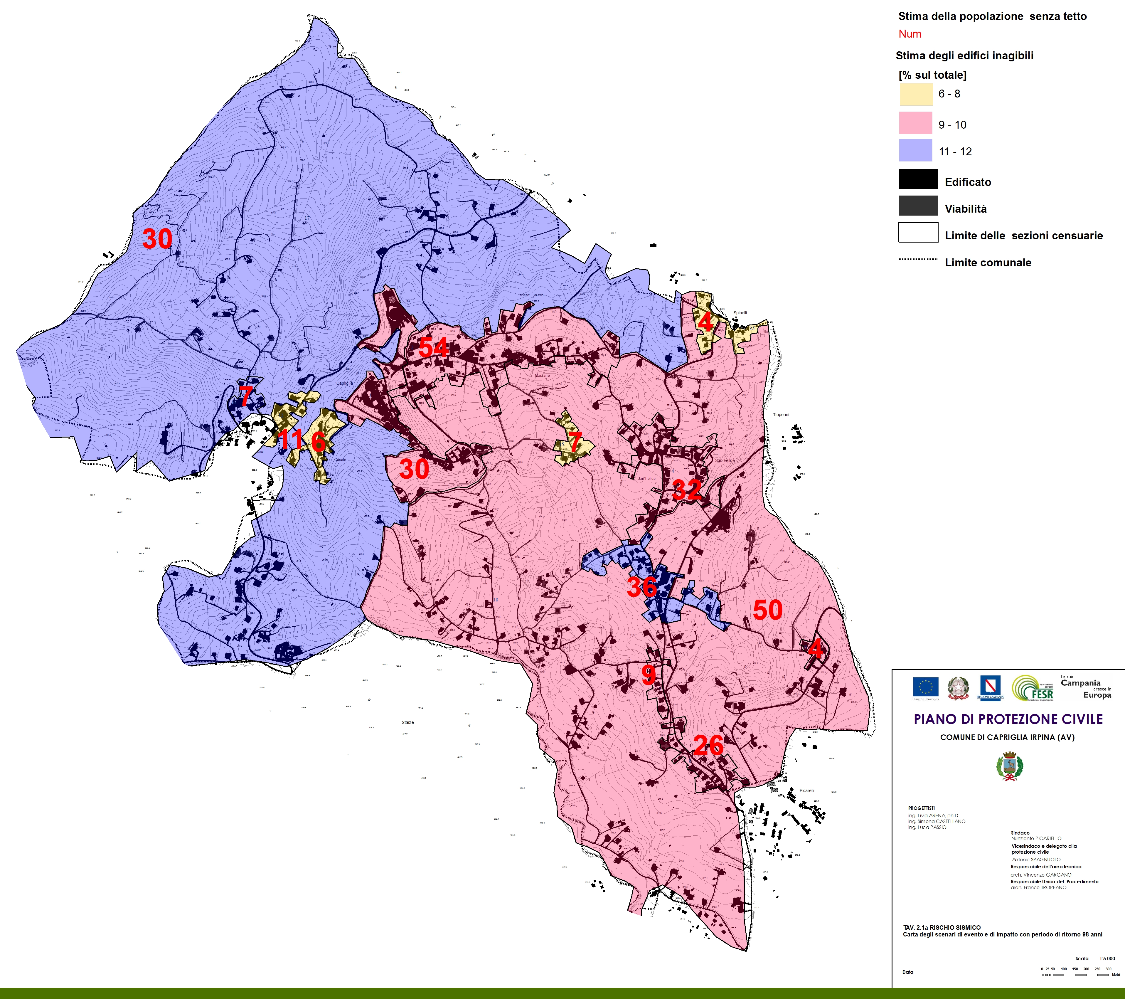This screenshot has height=999, width=1125.
Task: Click the scale bar at bottom right
Action: [1075, 975]
